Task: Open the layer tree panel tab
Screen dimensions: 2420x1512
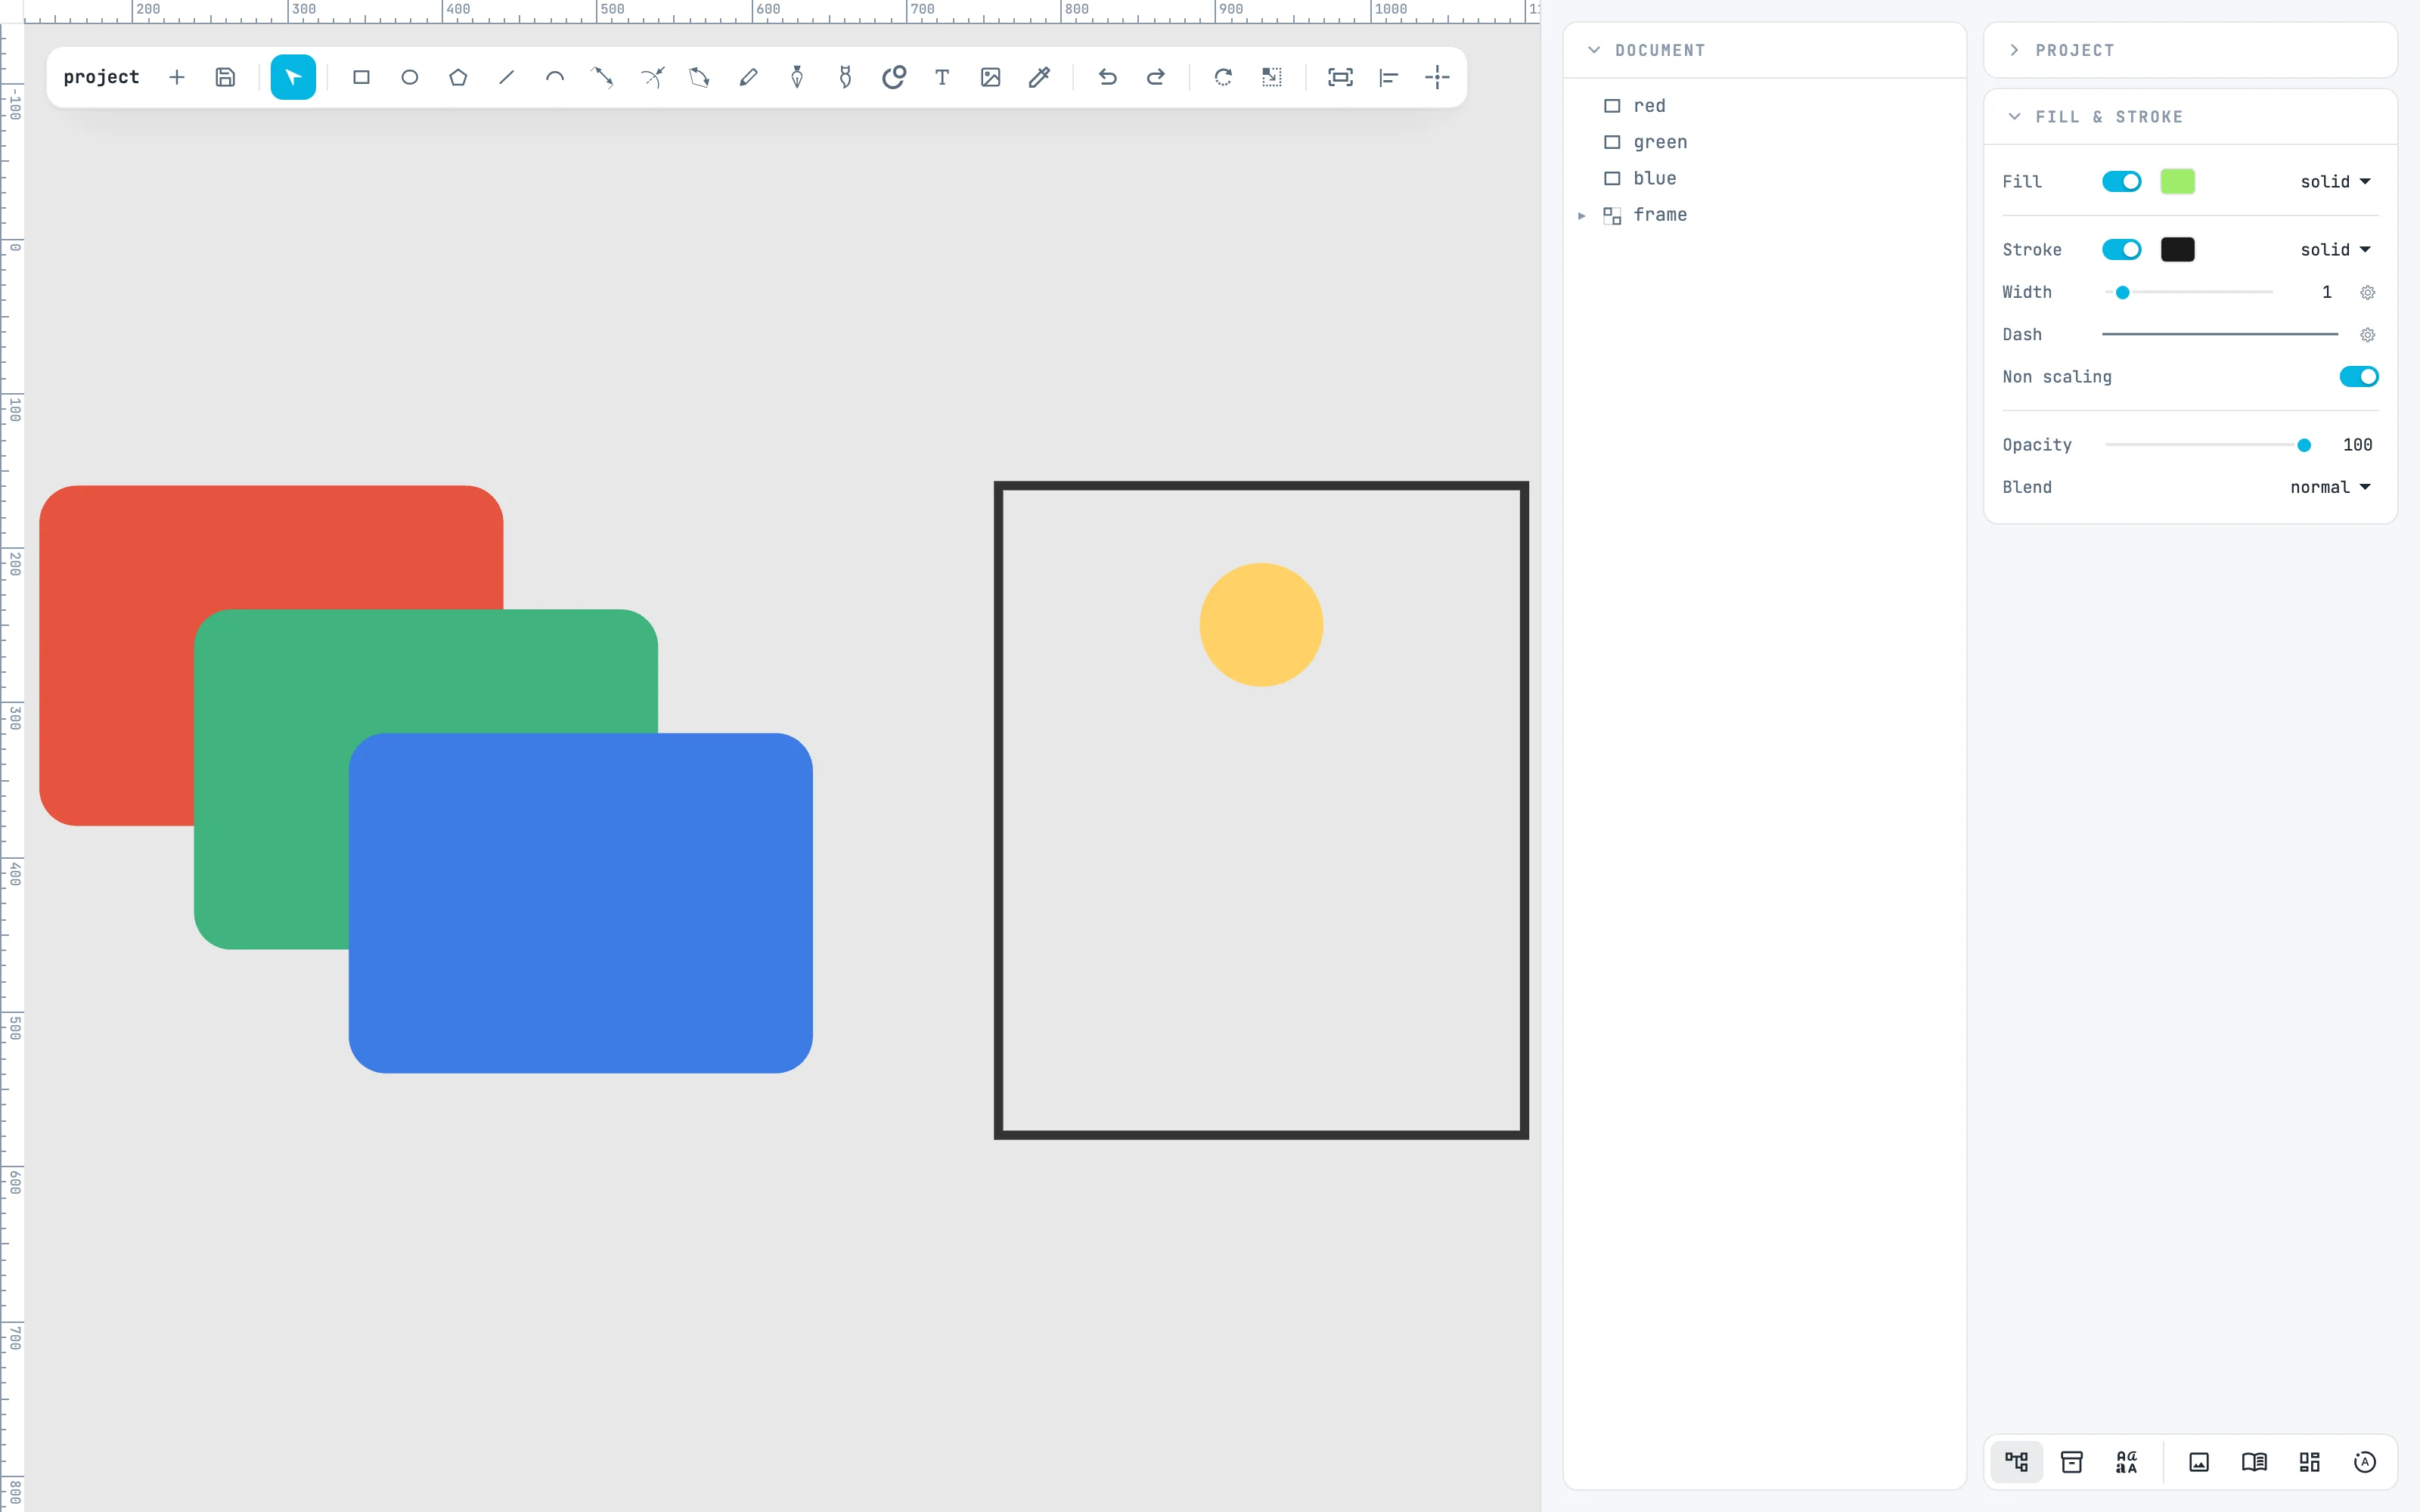Action: (2017, 1462)
